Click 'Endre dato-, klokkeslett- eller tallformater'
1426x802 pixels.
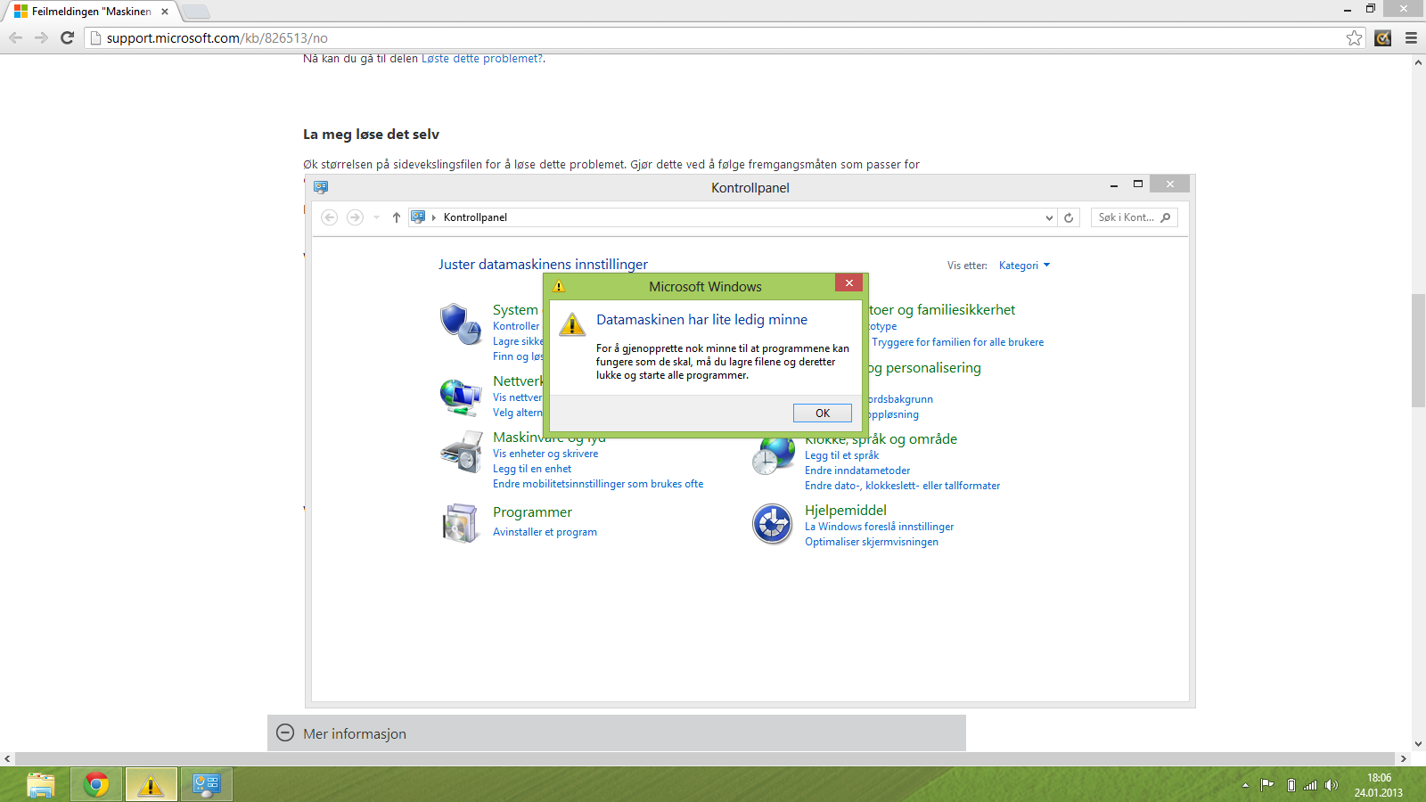click(x=902, y=486)
